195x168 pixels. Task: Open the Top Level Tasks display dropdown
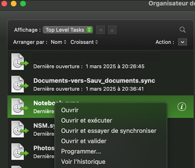coord(68,30)
